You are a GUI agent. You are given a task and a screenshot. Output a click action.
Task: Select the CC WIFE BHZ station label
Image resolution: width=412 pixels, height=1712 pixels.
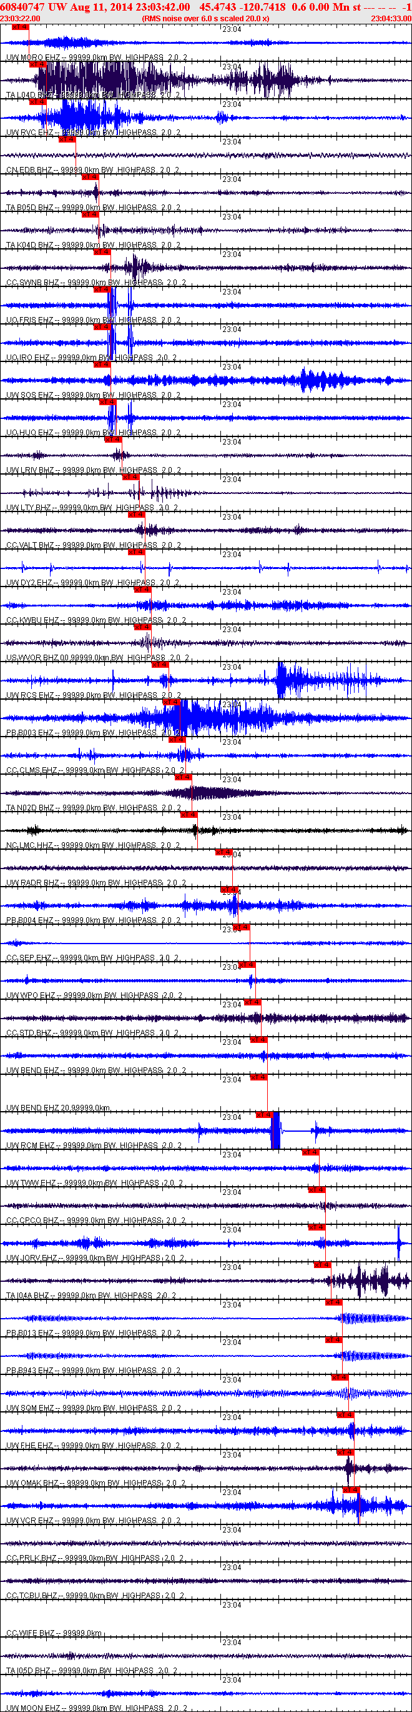[54, 1634]
